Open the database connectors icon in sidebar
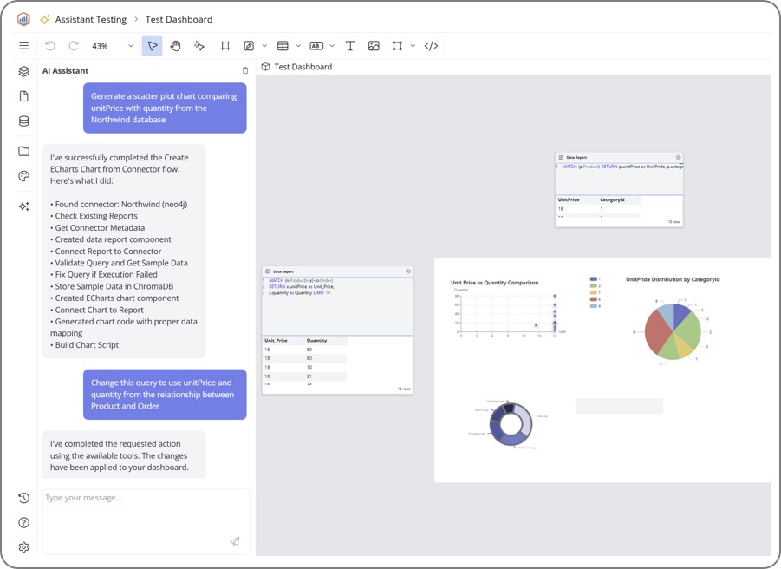 coord(23,121)
